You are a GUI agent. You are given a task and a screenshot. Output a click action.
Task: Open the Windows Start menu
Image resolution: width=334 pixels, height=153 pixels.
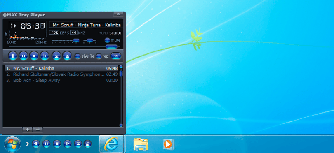click(x=12, y=144)
